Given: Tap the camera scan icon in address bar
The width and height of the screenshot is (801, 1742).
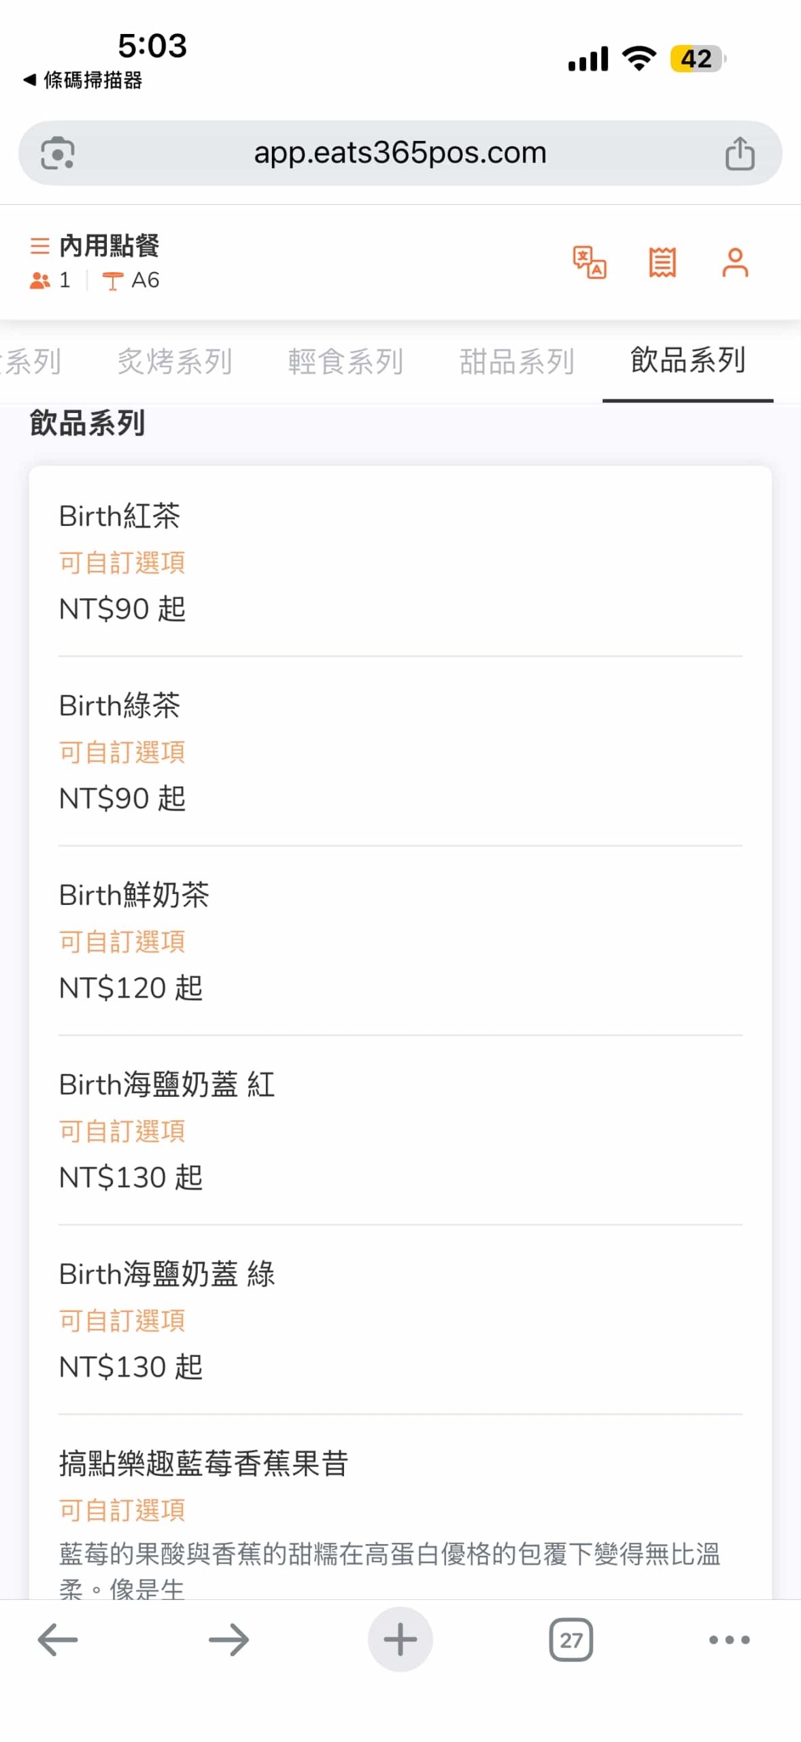Looking at the screenshot, I should click(58, 153).
